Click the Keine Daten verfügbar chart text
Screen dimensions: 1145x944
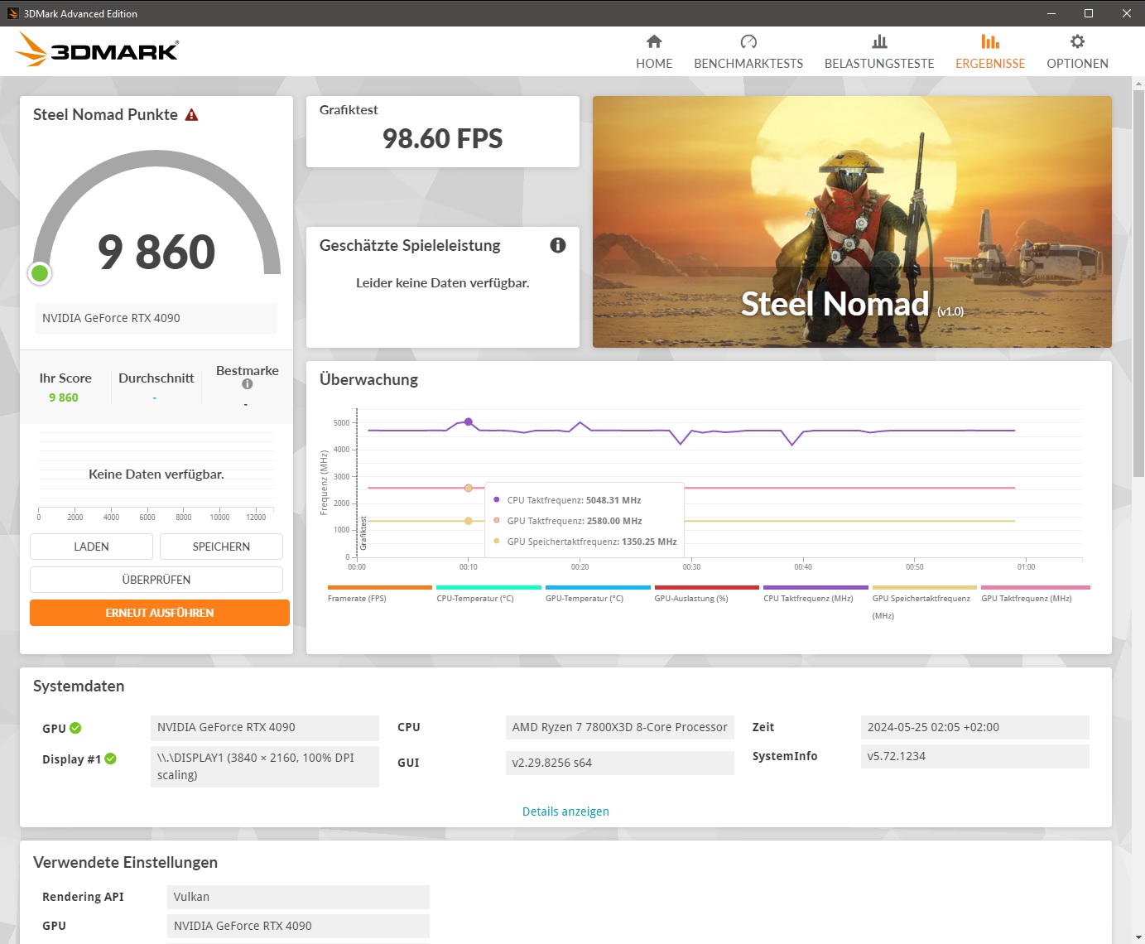[156, 474]
